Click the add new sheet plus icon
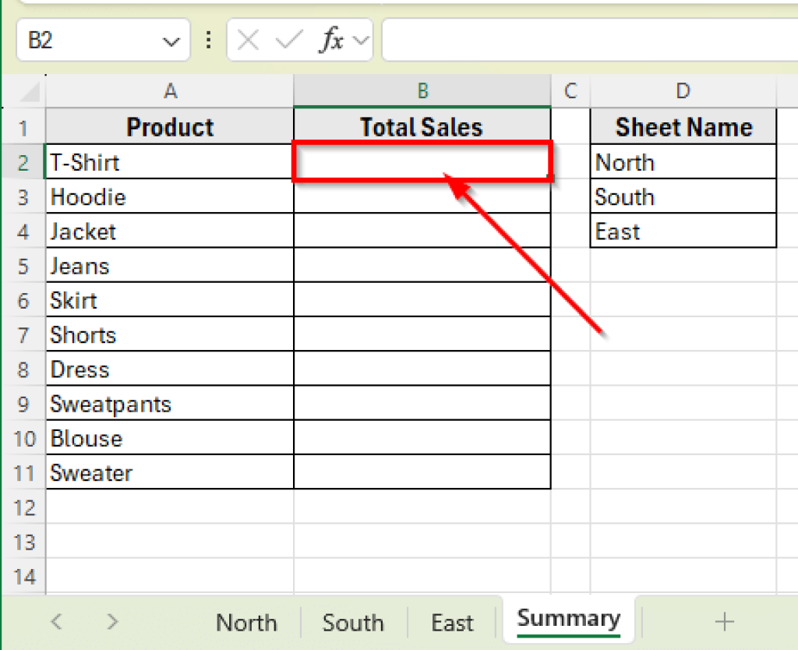Viewport: 798px width, 650px height. click(724, 622)
